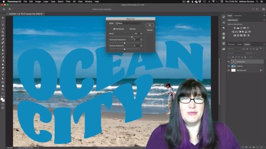This screenshot has height=149, width=266.
Task: Select the Lasso tool
Action: coord(3,25)
